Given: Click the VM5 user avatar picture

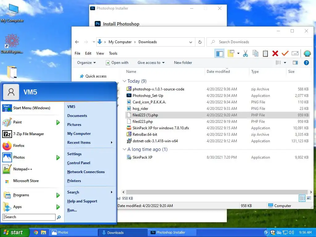Looking at the screenshot, I should point(11,92).
